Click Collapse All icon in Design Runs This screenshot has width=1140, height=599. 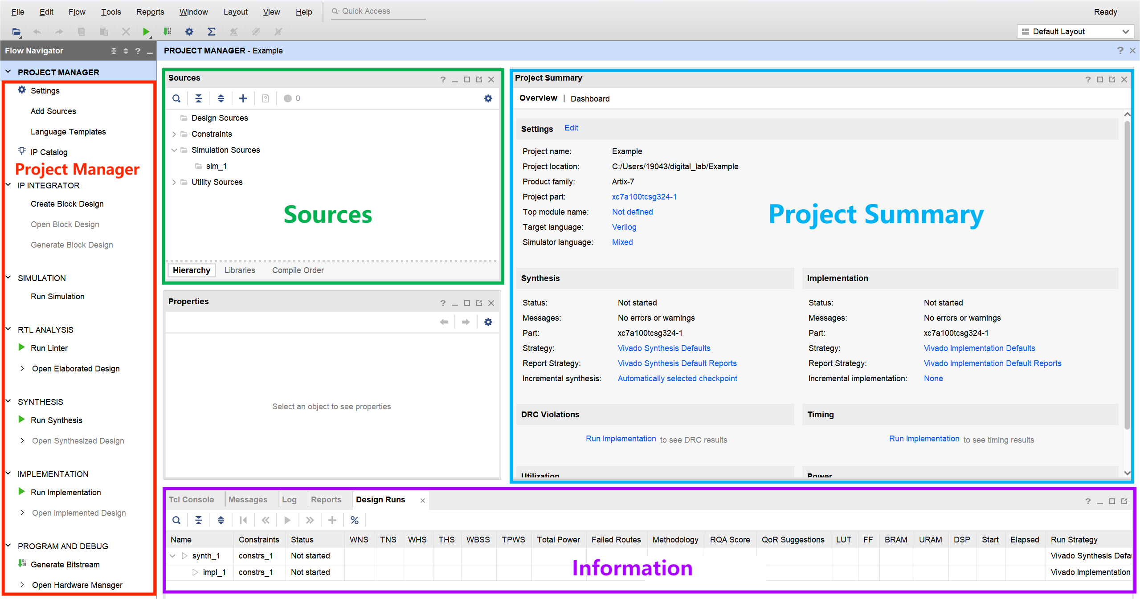(199, 520)
